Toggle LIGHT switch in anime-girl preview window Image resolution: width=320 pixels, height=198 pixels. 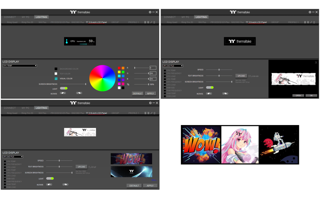tap(50, 179)
